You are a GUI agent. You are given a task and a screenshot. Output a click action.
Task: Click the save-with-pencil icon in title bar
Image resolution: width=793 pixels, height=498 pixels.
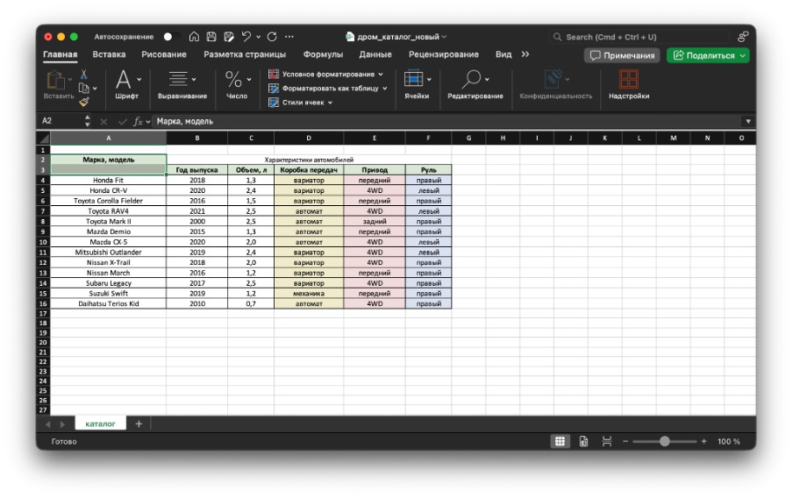(229, 37)
